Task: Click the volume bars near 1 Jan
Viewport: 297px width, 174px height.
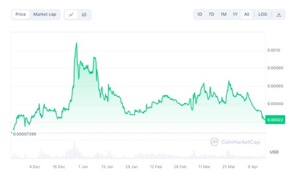Action: point(74,150)
